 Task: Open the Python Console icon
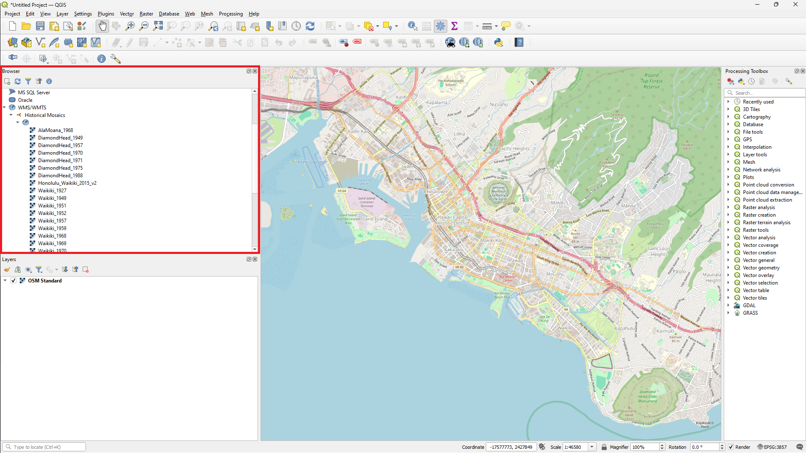[x=498, y=42]
